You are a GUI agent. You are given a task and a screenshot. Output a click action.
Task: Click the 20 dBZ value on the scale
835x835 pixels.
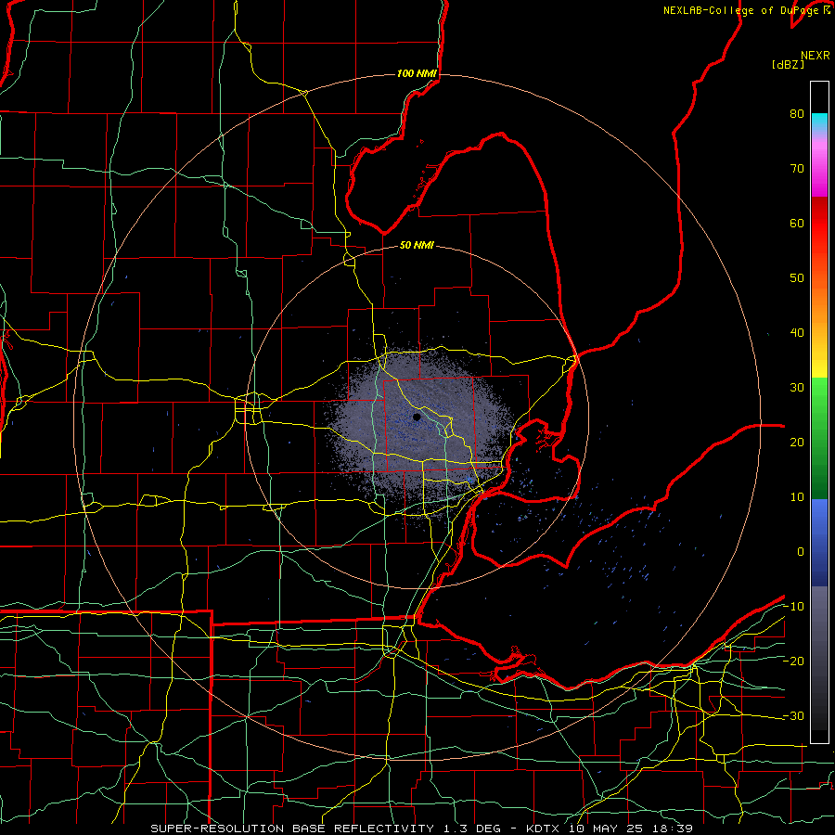click(x=797, y=443)
